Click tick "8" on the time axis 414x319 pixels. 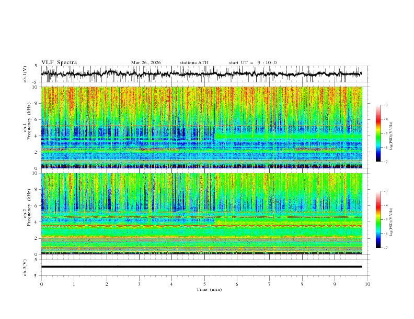(x=302, y=284)
